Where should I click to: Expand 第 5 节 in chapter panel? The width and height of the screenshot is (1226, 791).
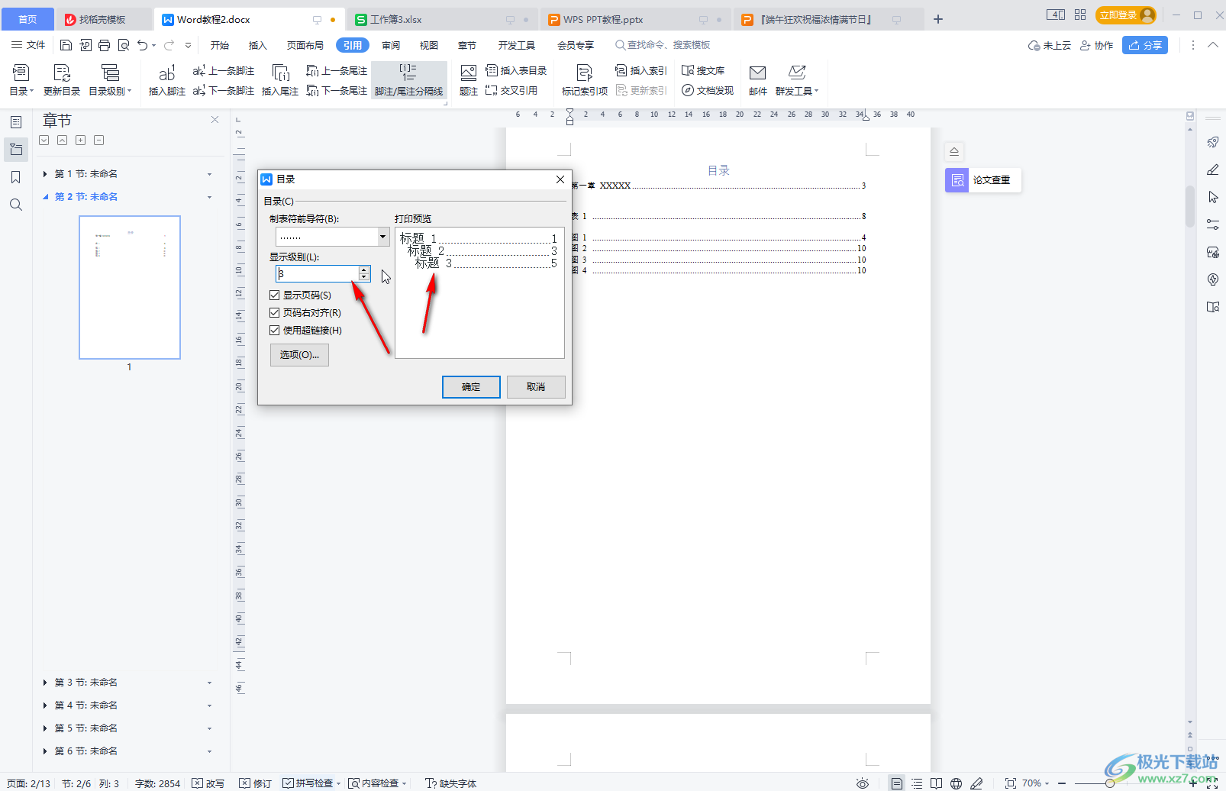tap(45, 728)
